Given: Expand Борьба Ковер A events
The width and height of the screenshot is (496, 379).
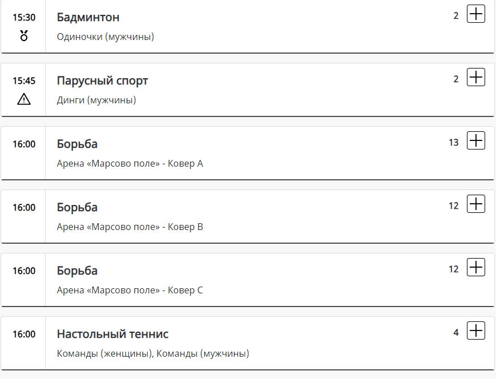Looking at the screenshot, I should point(475,141).
